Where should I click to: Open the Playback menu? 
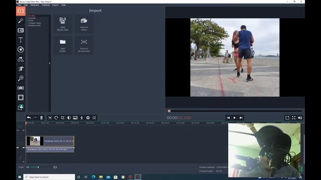(35, 5)
